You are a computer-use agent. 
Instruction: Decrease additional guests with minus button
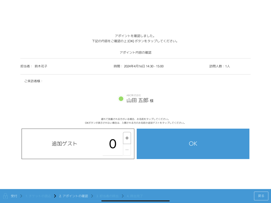coord(127,150)
